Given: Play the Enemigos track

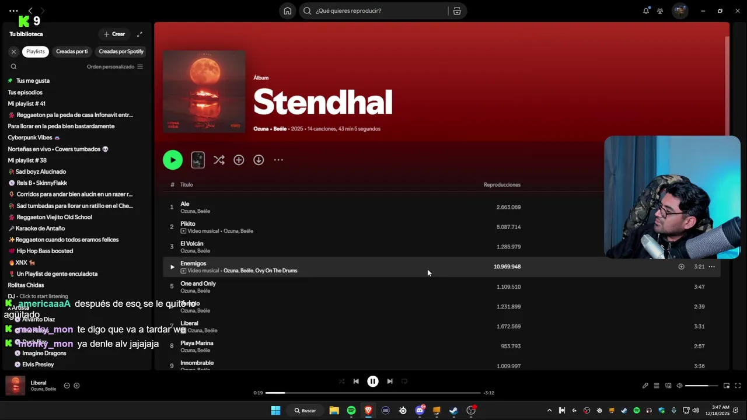Looking at the screenshot, I should [x=172, y=267].
